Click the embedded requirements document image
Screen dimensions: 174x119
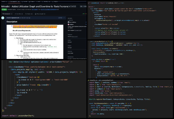tap(35, 42)
